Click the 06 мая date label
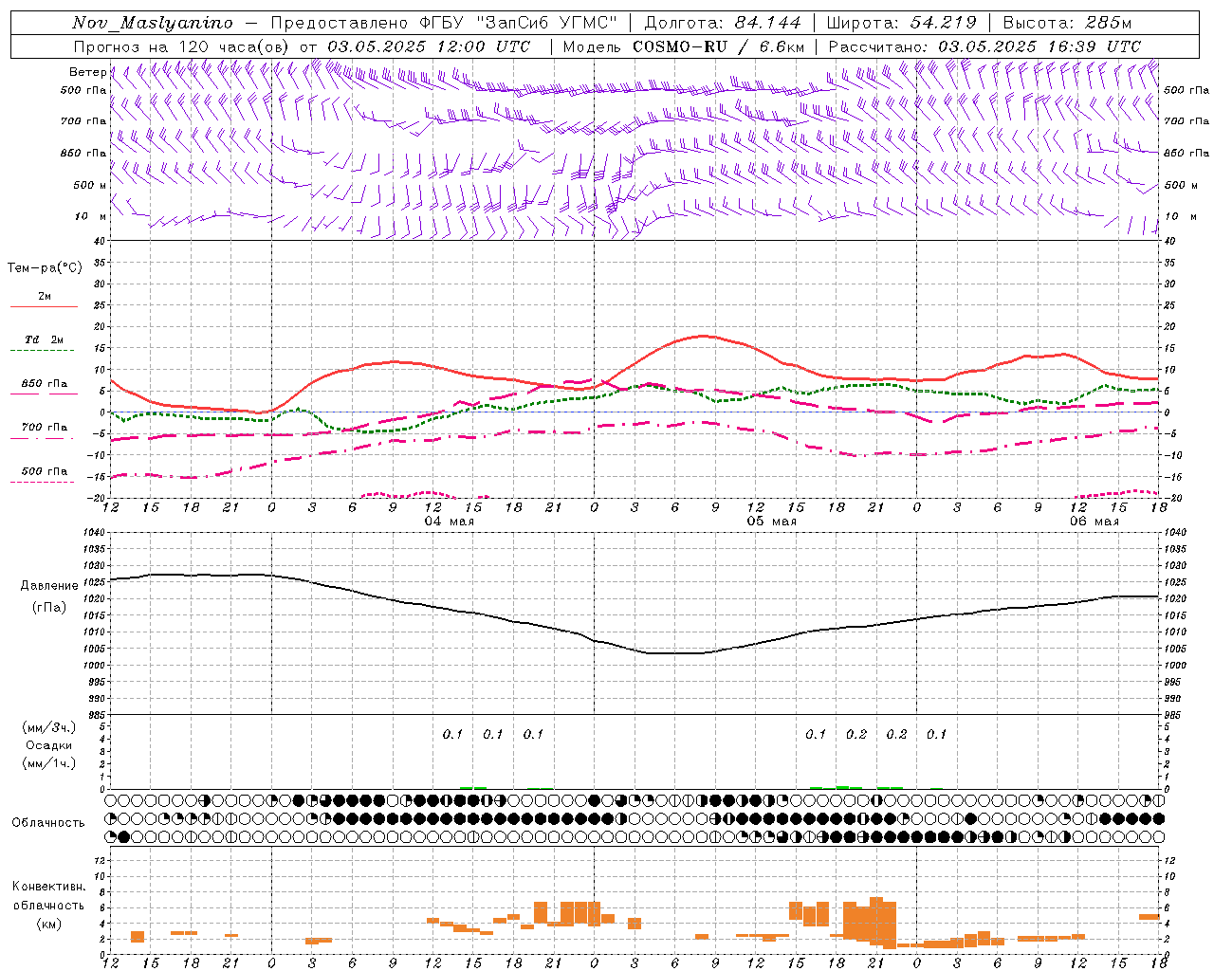 [1094, 522]
